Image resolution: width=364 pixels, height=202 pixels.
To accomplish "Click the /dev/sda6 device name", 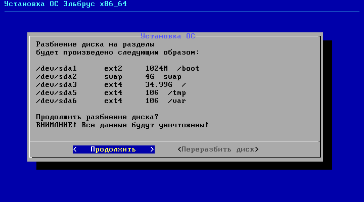I will pos(57,101).
